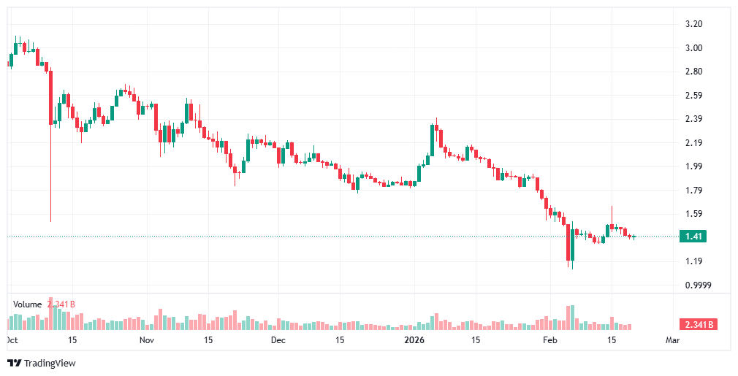Click the large green candle in early January
The height and width of the screenshot is (376, 738).
(433, 139)
